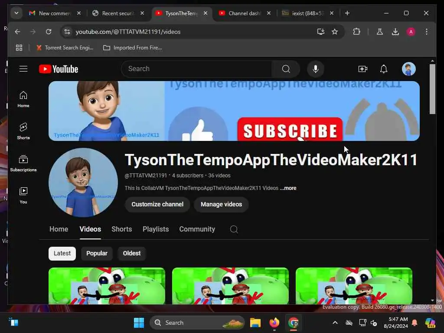
Task: Open the Create video icon
Action: pos(363,69)
